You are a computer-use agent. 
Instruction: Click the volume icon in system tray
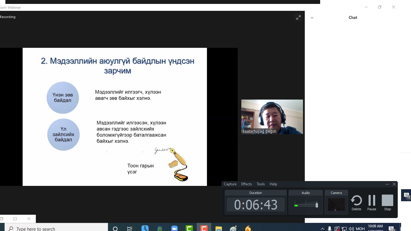(x=351, y=229)
